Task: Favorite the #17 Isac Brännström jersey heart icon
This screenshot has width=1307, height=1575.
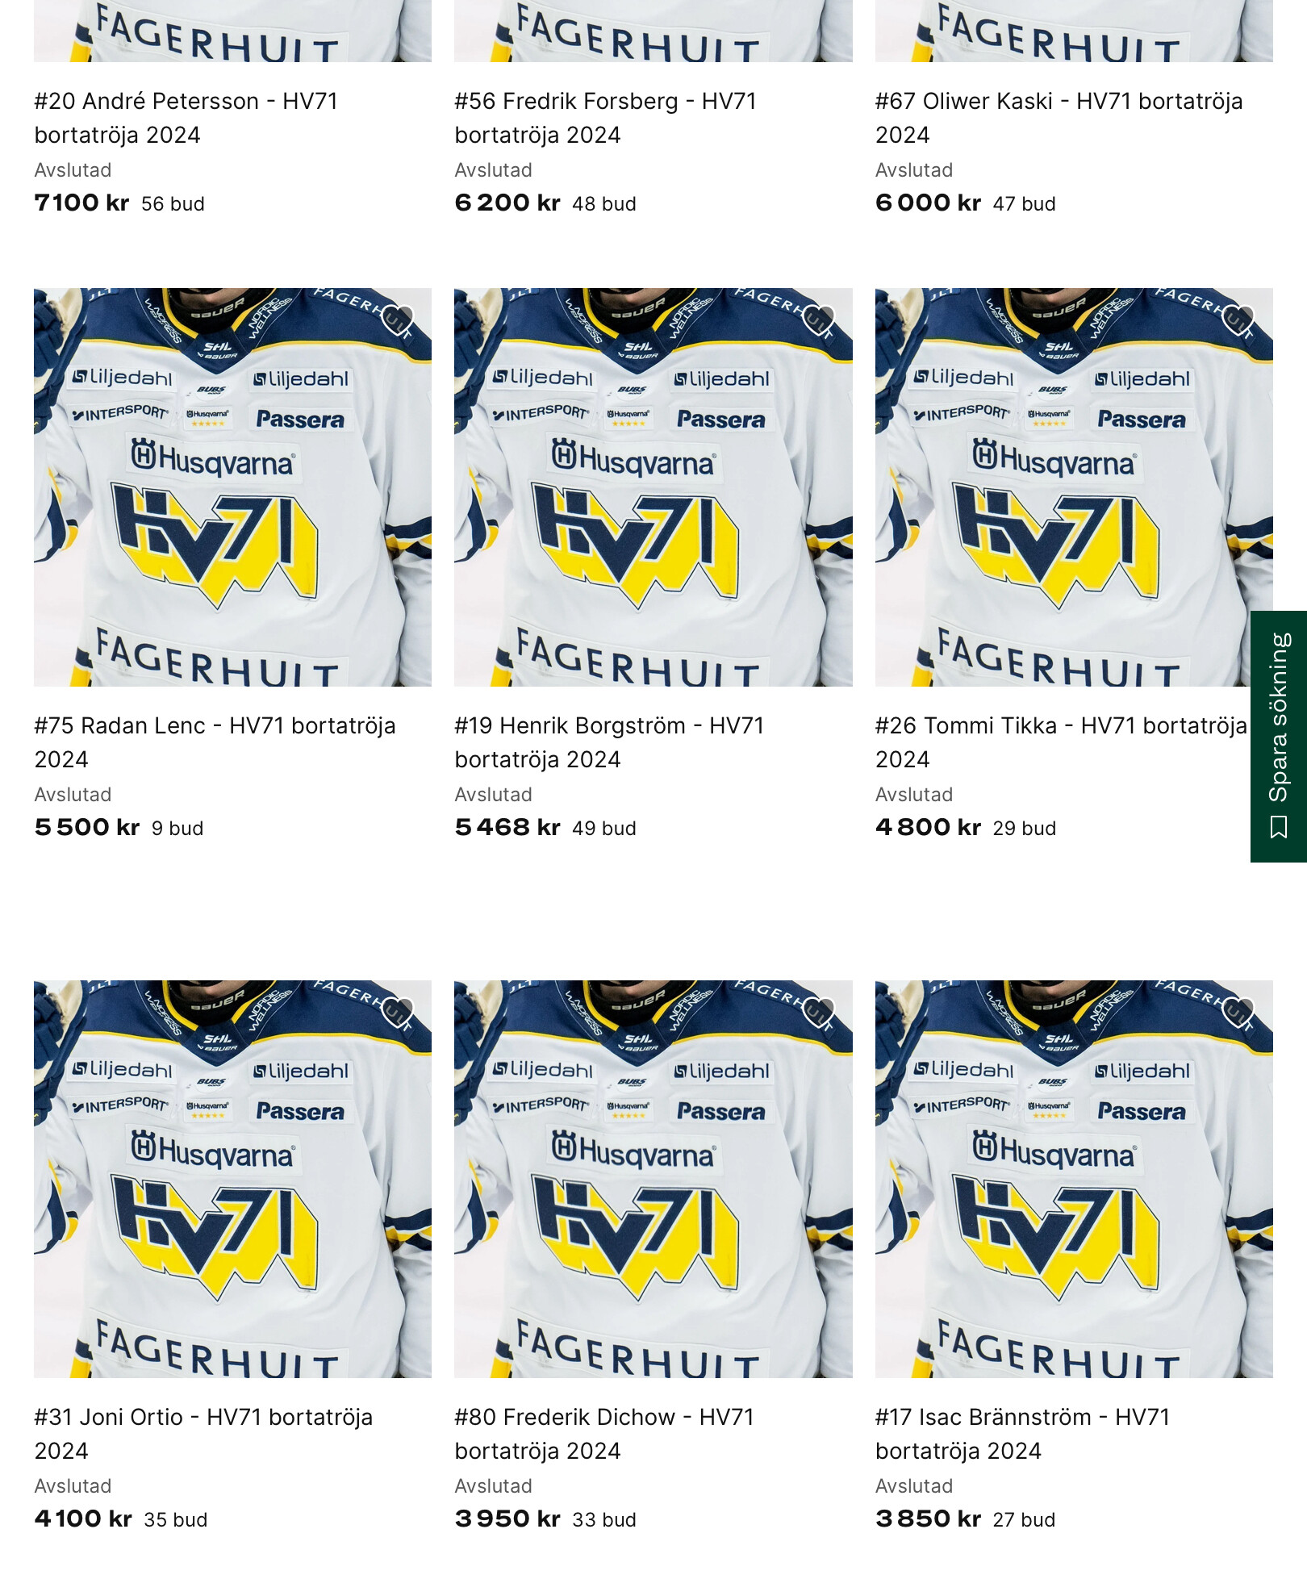Action: pyautogui.click(x=1239, y=1012)
